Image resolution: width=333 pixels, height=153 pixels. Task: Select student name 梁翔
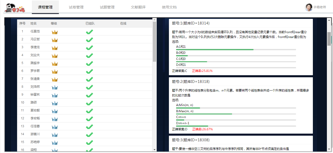point(34,150)
